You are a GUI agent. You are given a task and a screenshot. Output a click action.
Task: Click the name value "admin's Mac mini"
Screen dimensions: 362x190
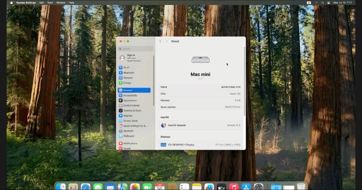point(231,87)
